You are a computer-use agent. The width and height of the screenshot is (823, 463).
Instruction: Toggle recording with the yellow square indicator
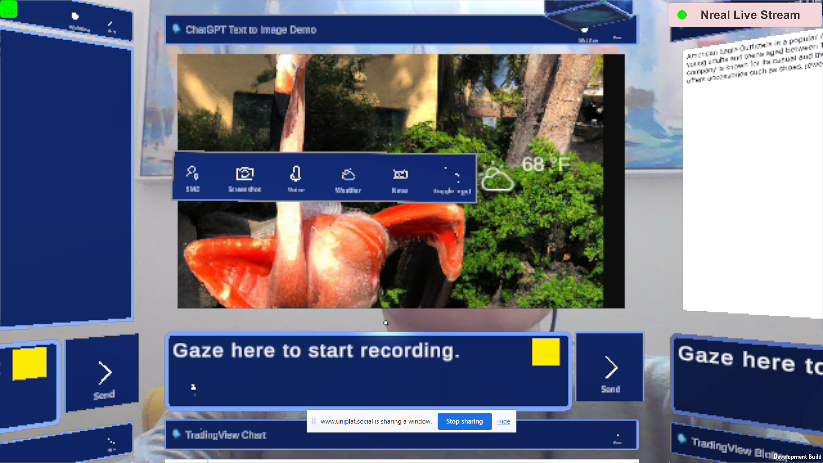click(x=546, y=352)
